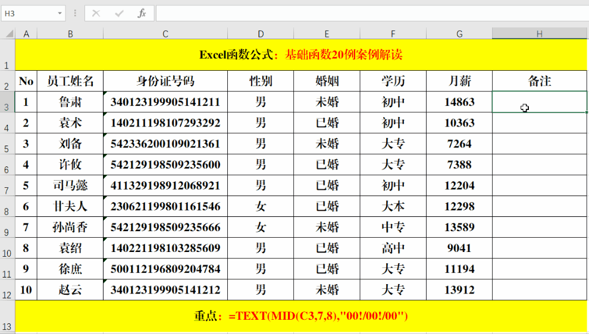Select the cell containing '孙尚香'
Screen dimensions: 589x334
[x=70, y=227]
